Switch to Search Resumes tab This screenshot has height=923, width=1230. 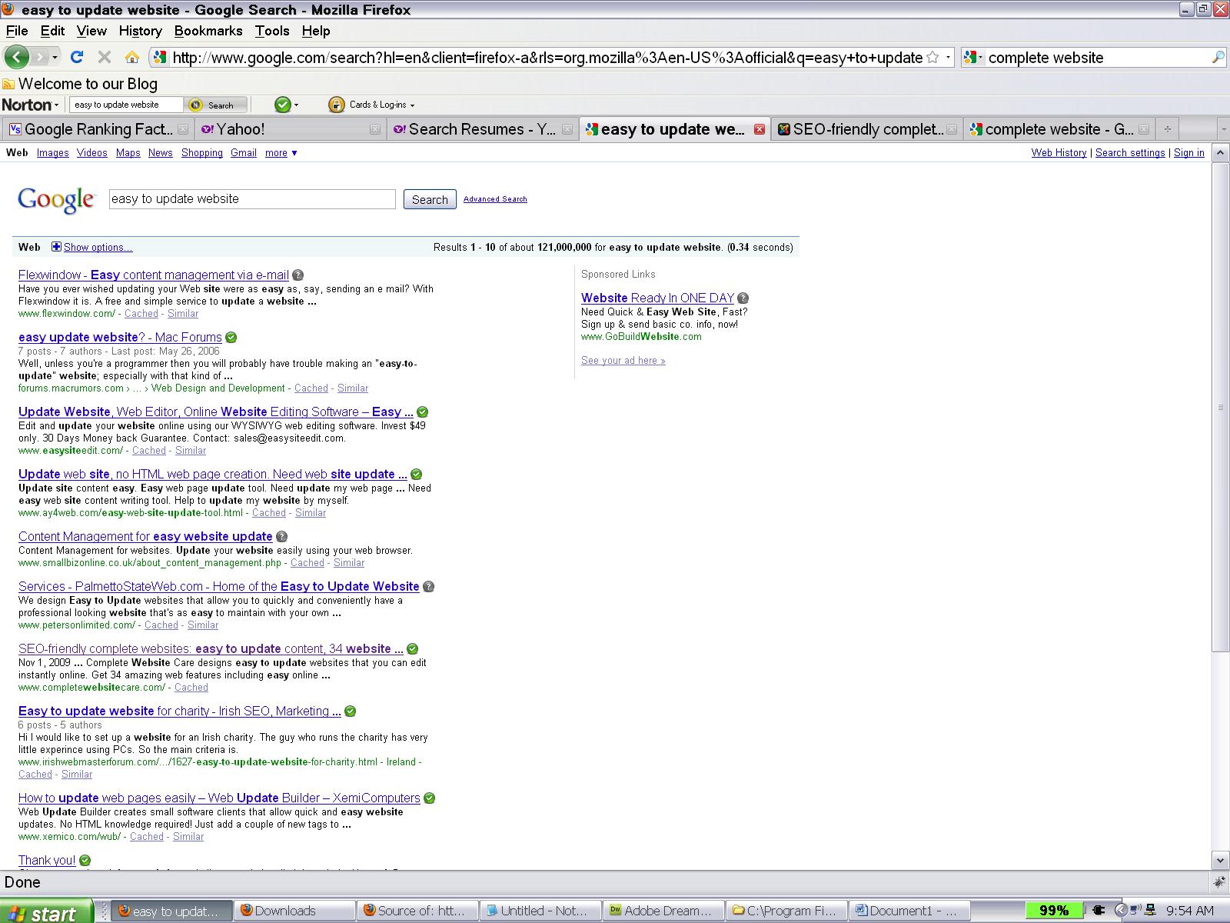coord(482,129)
